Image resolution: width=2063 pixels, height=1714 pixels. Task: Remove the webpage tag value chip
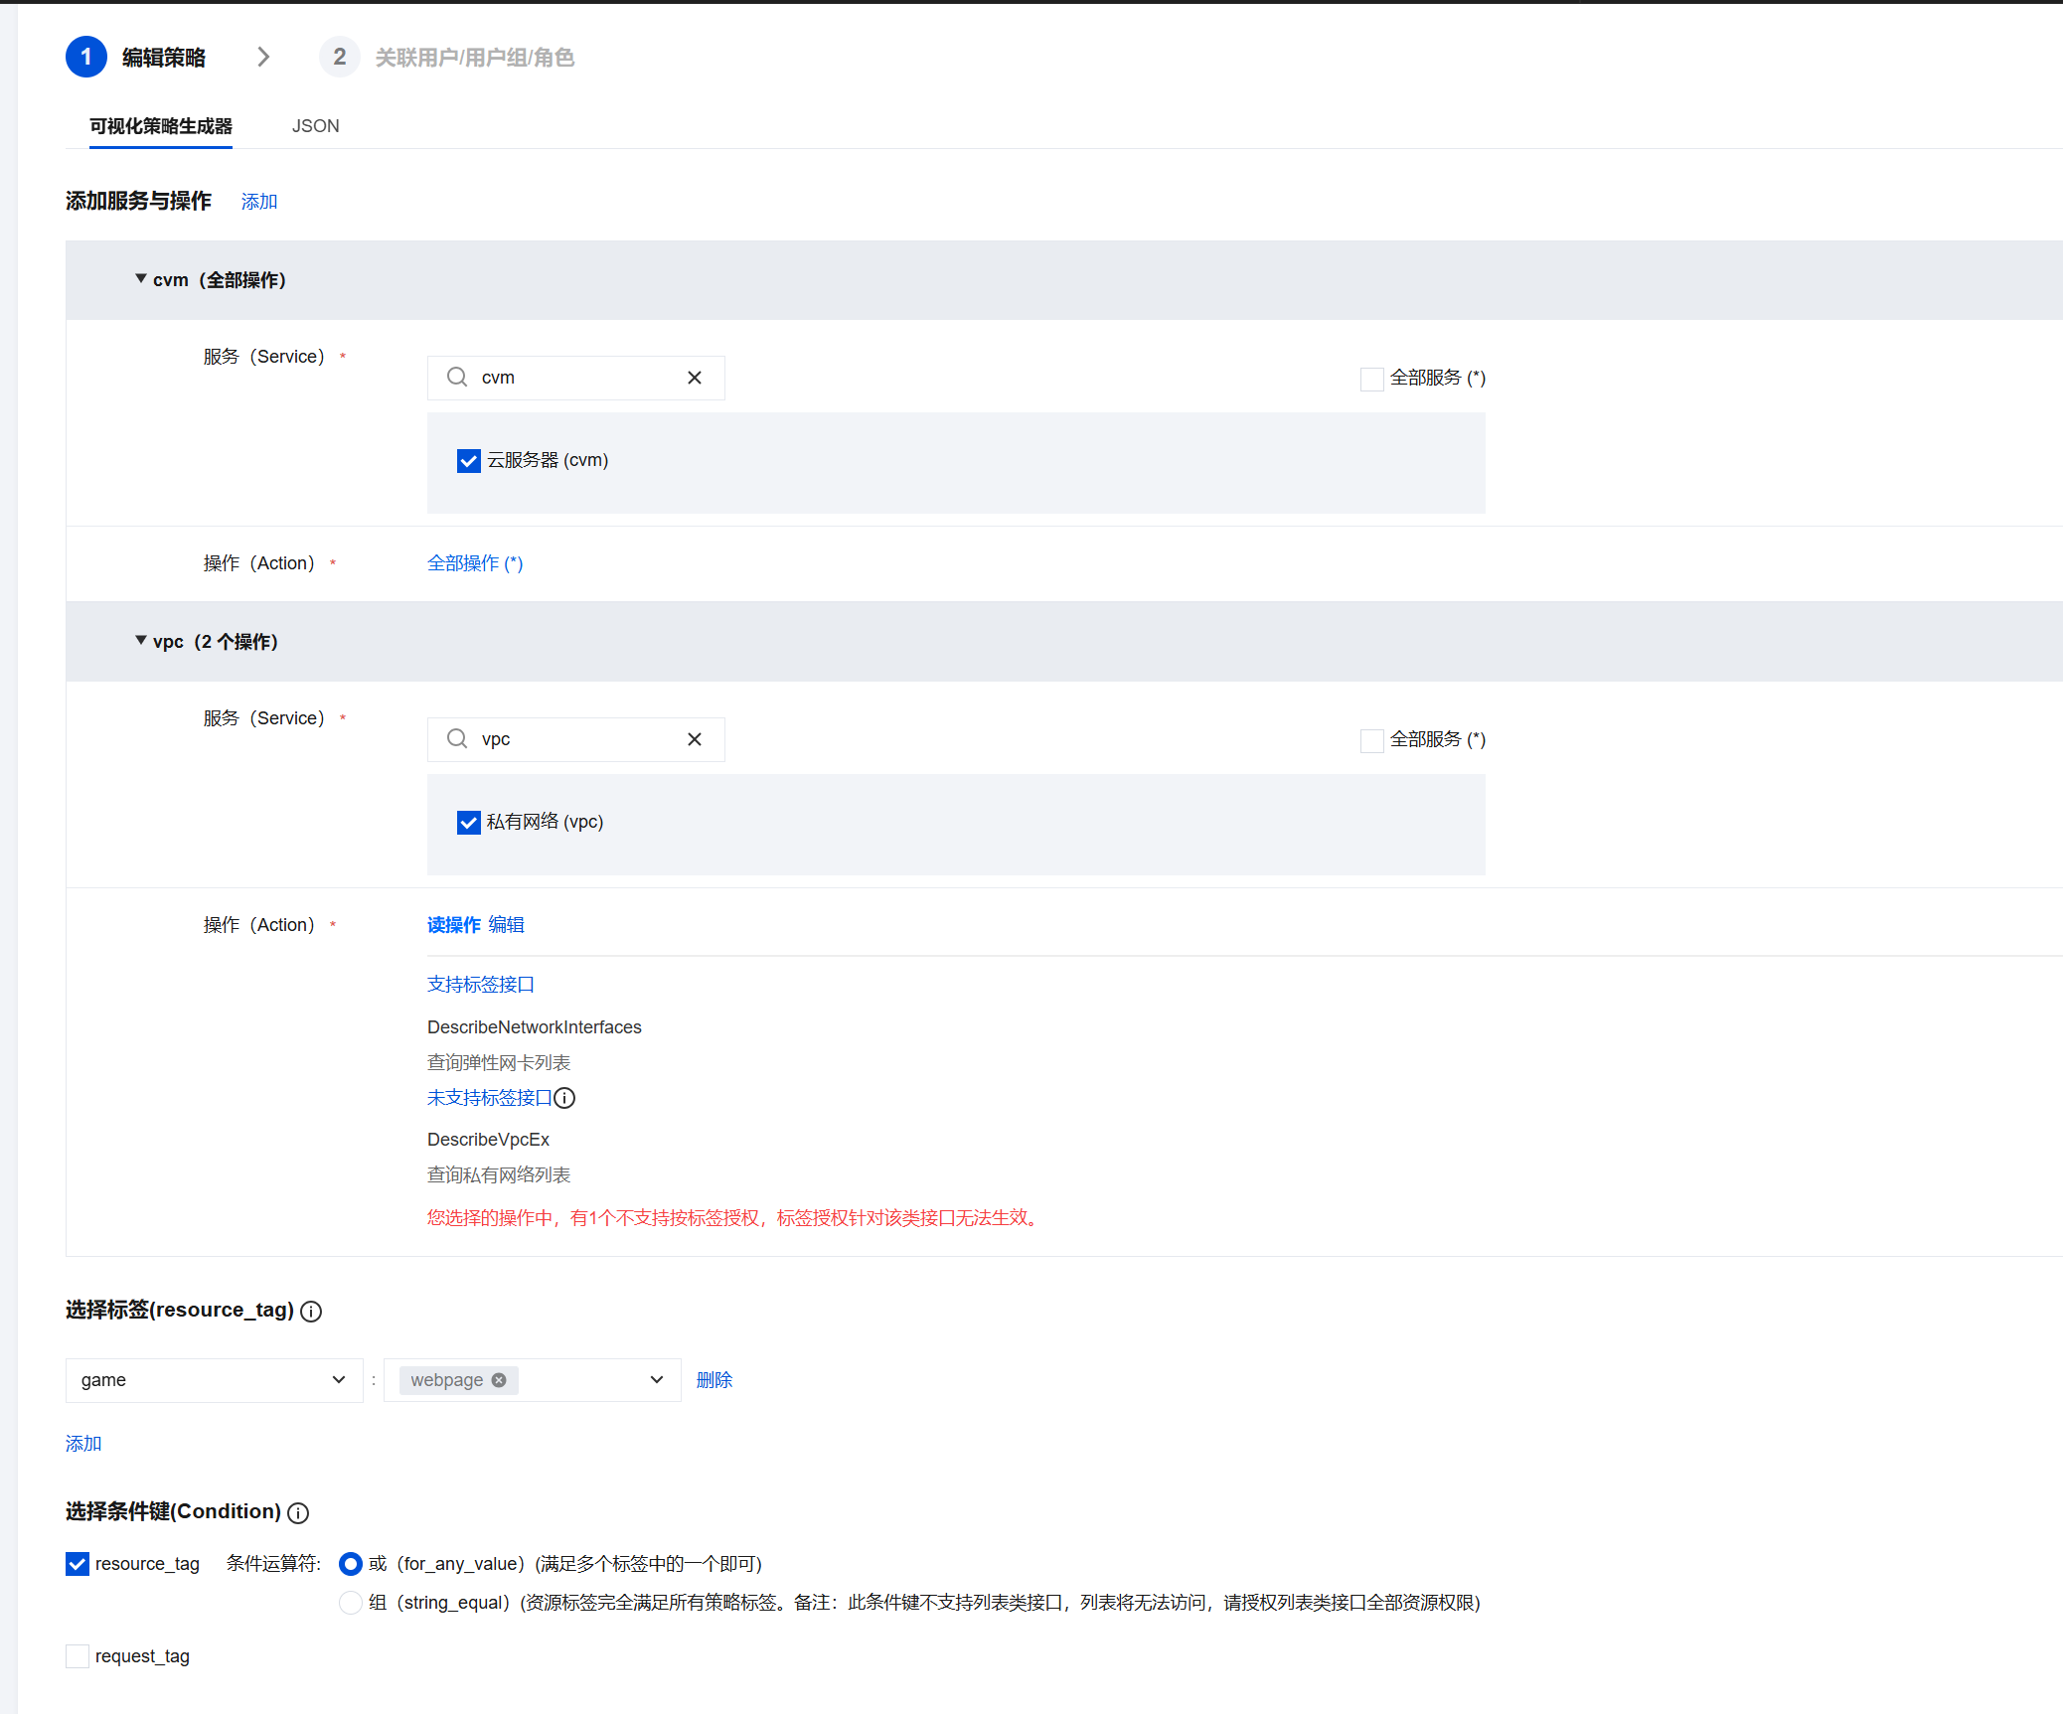499,1380
